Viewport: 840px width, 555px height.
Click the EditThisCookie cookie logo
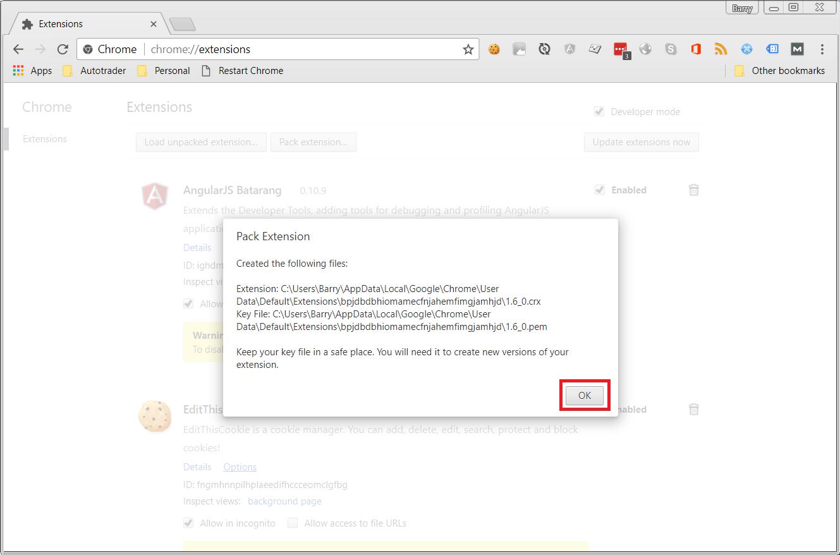point(155,416)
